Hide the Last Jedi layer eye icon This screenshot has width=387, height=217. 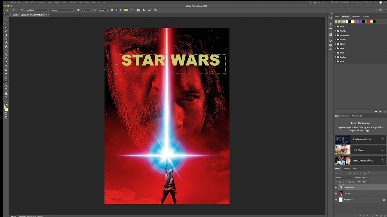pos(336,193)
